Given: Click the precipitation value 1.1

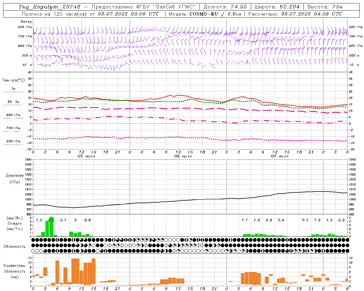Looking at the screenshot, I should 245,220.
